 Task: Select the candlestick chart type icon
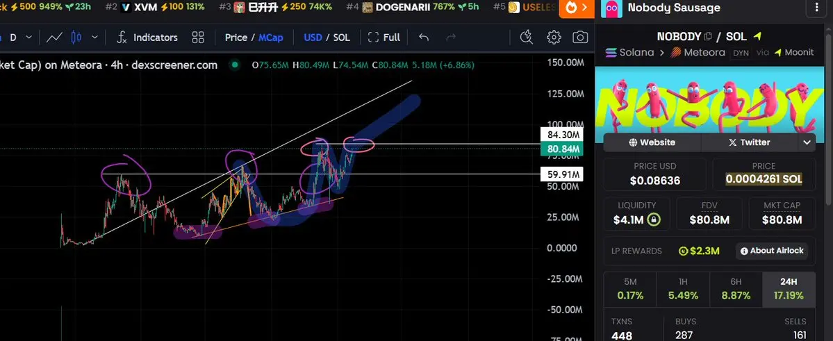coord(76,38)
